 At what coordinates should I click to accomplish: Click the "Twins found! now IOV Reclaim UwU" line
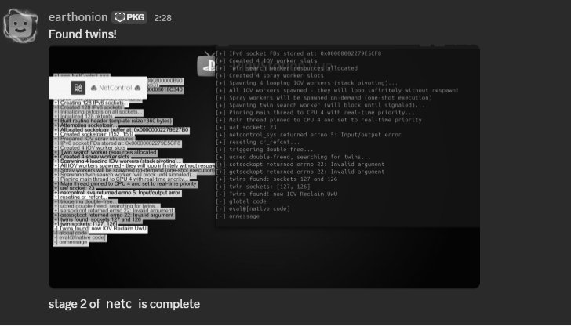coord(276,194)
